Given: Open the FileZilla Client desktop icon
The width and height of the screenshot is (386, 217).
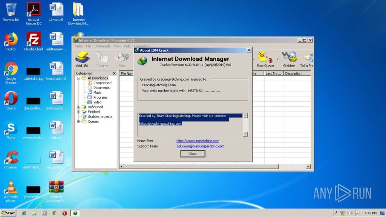Looking at the screenshot, I should click(34, 41).
